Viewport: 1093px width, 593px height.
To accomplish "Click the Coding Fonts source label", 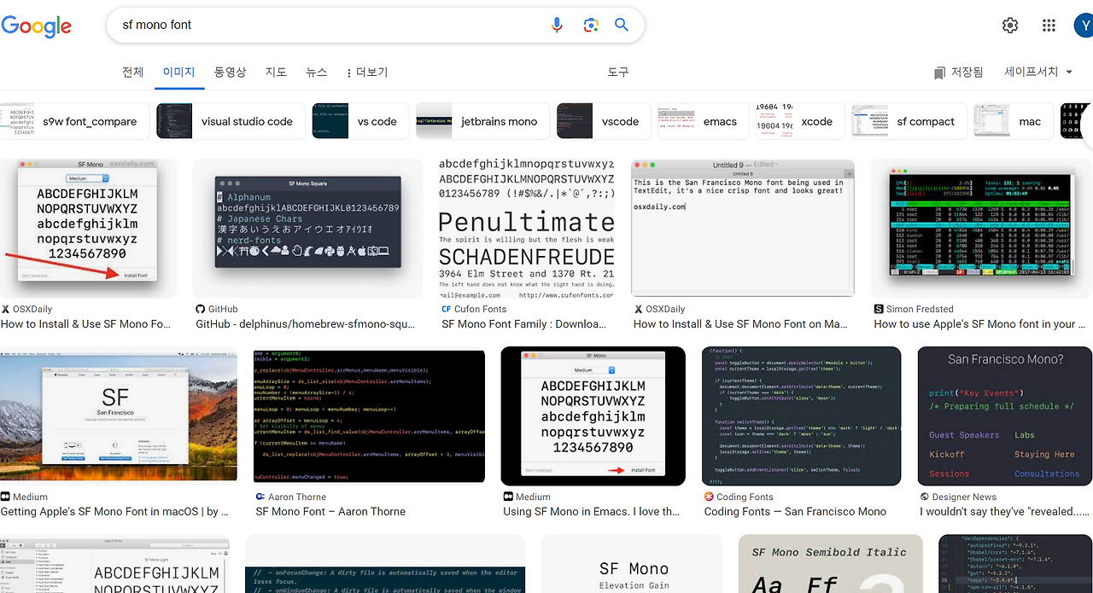I will pyautogui.click(x=738, y=497).
